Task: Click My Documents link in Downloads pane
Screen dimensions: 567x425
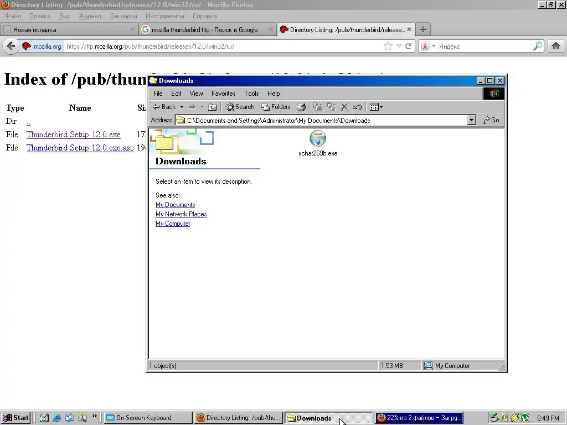Action: (x=176, y=205)
